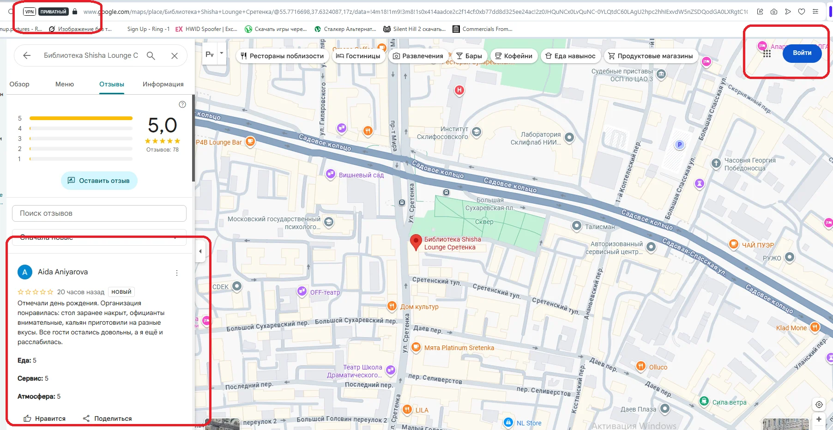Screen dimensions: 833x430
Task: Click the magnifier search icon
Action: (x=151, y=55)
